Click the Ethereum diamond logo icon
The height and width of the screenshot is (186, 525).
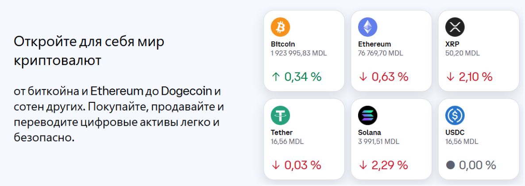367,28
